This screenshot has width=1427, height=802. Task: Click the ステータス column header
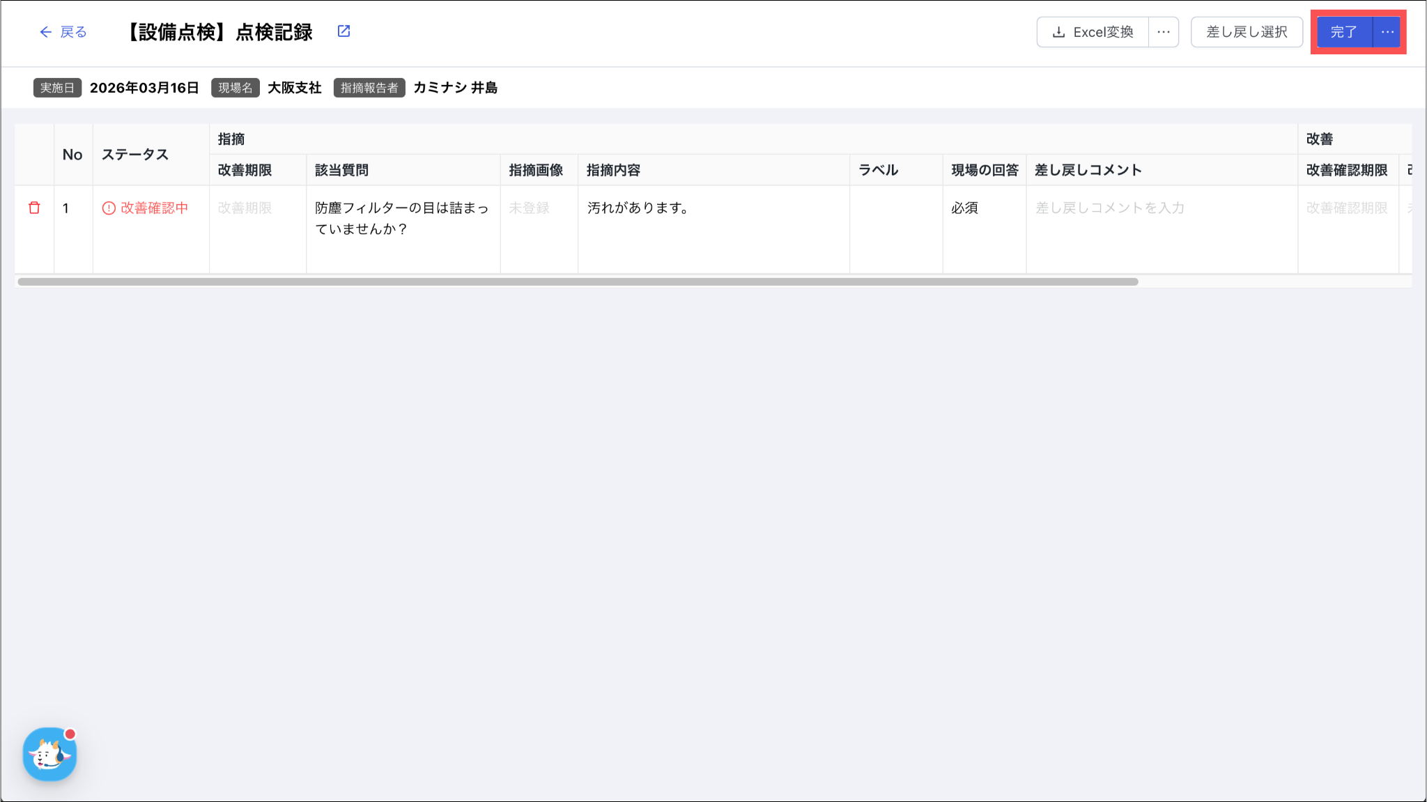pyautogui.click(x=135, y=155)
